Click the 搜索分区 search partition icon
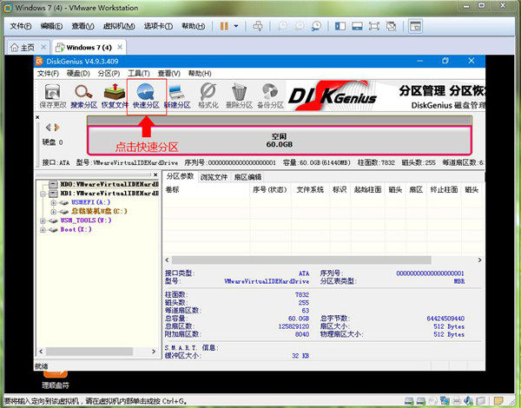 (x=83, y=96)
